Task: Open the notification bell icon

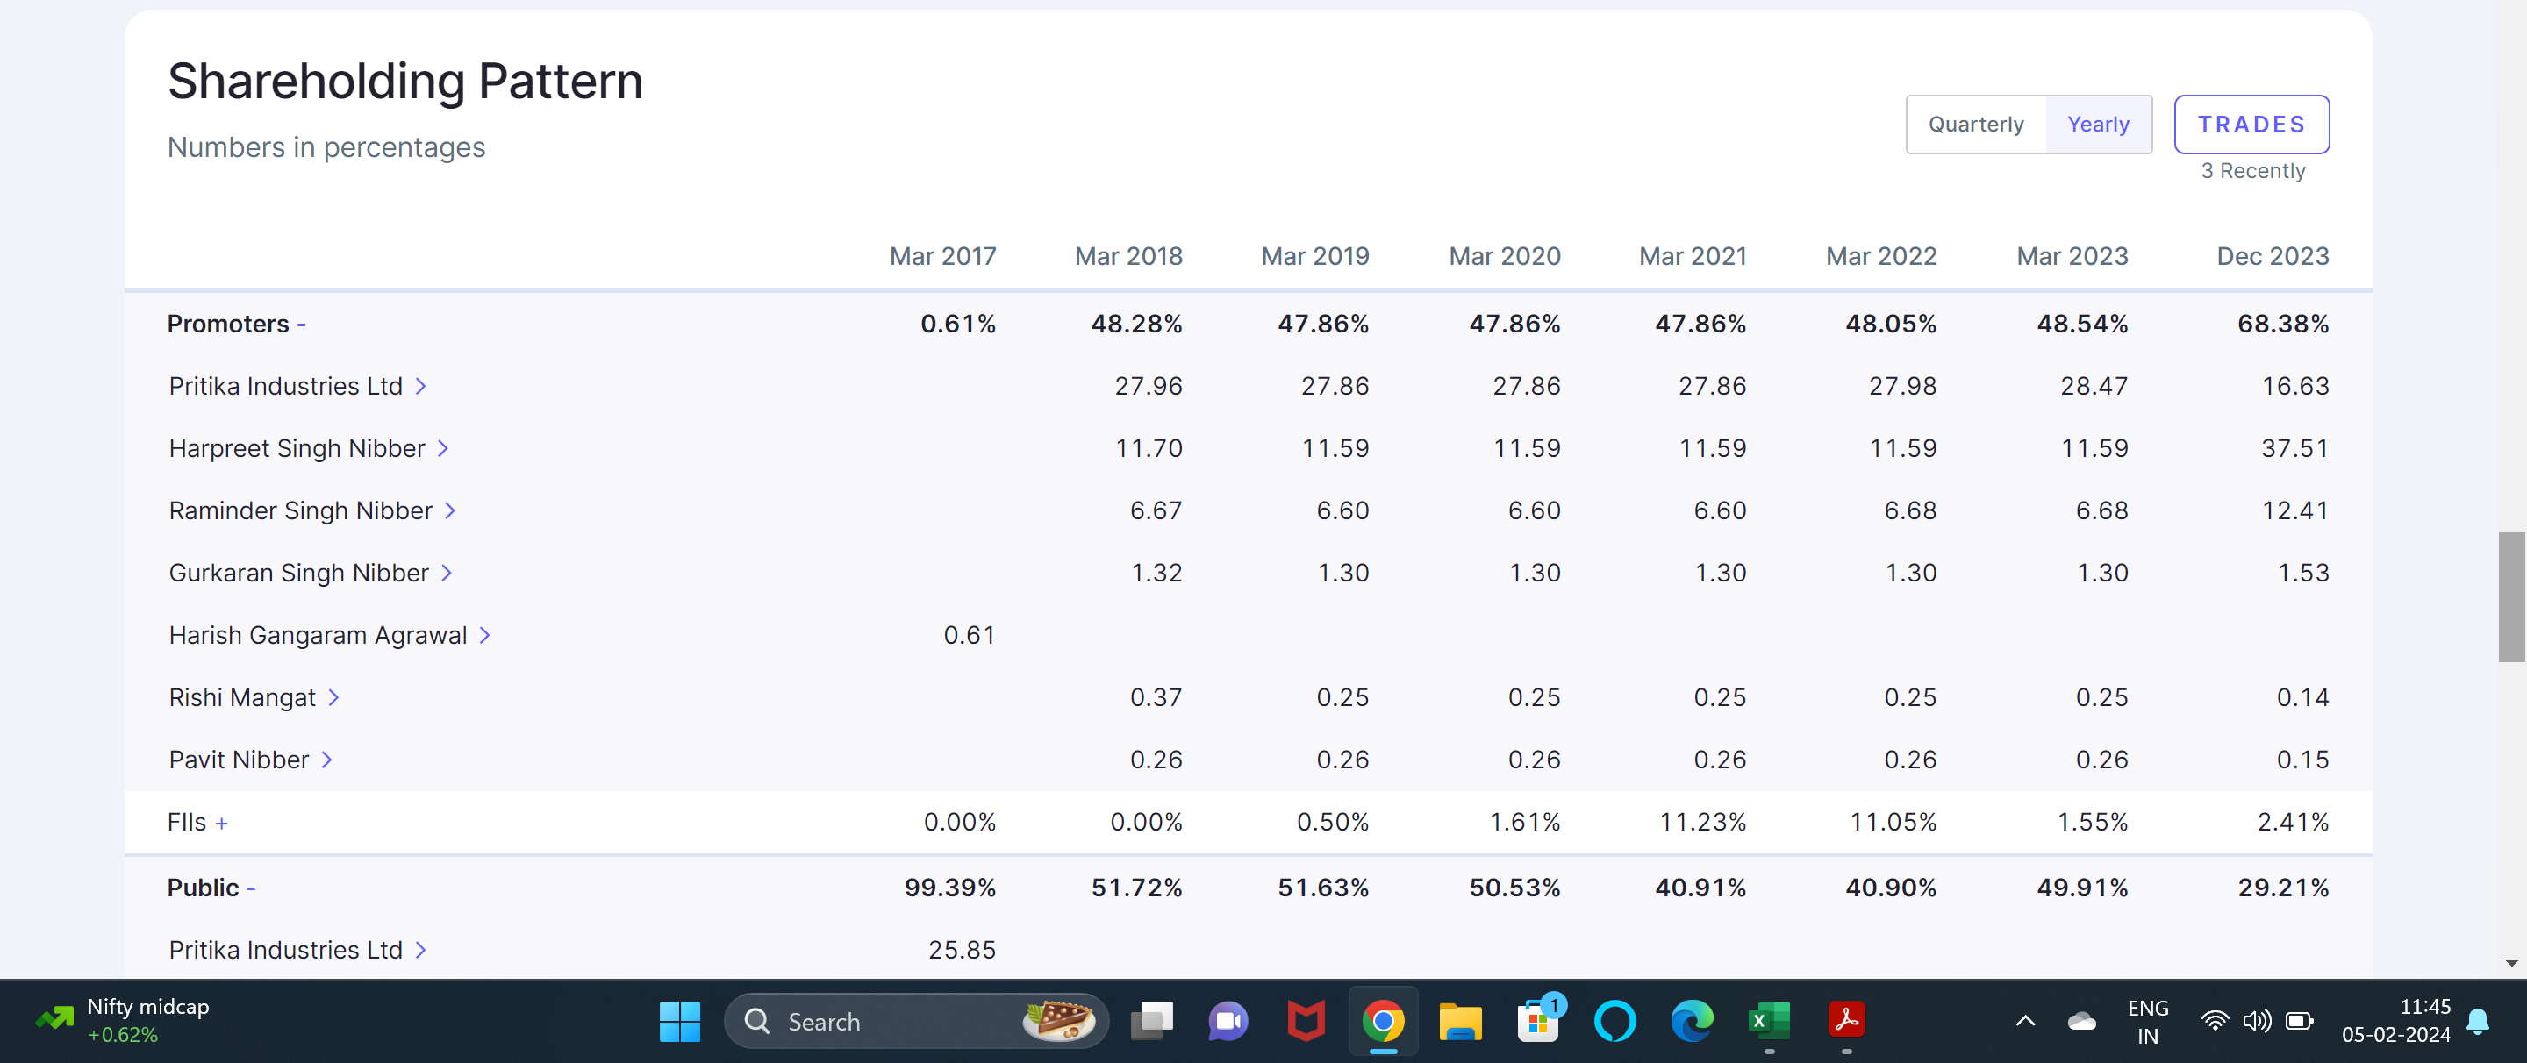Action: (2478, 1022)
